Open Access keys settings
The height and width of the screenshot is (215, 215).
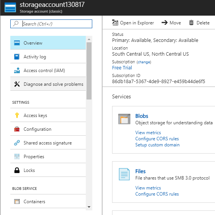pos(48,115)
